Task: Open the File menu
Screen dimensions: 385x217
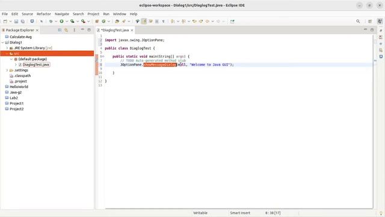Action: click(5, 14)
